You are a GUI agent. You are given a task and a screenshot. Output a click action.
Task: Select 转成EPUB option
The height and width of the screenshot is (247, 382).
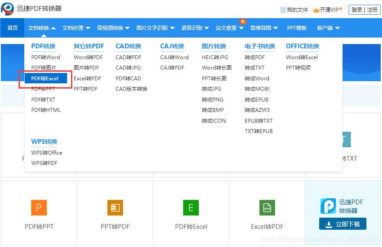(x=256, y=100)
